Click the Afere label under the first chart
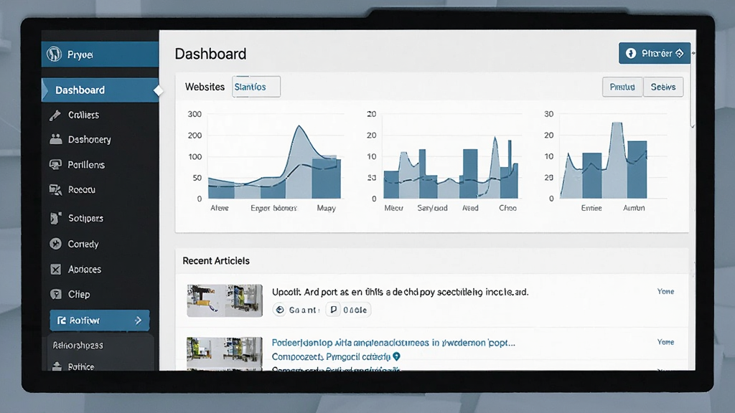This screenshot has height=413, width=735. tap(220, 208)
